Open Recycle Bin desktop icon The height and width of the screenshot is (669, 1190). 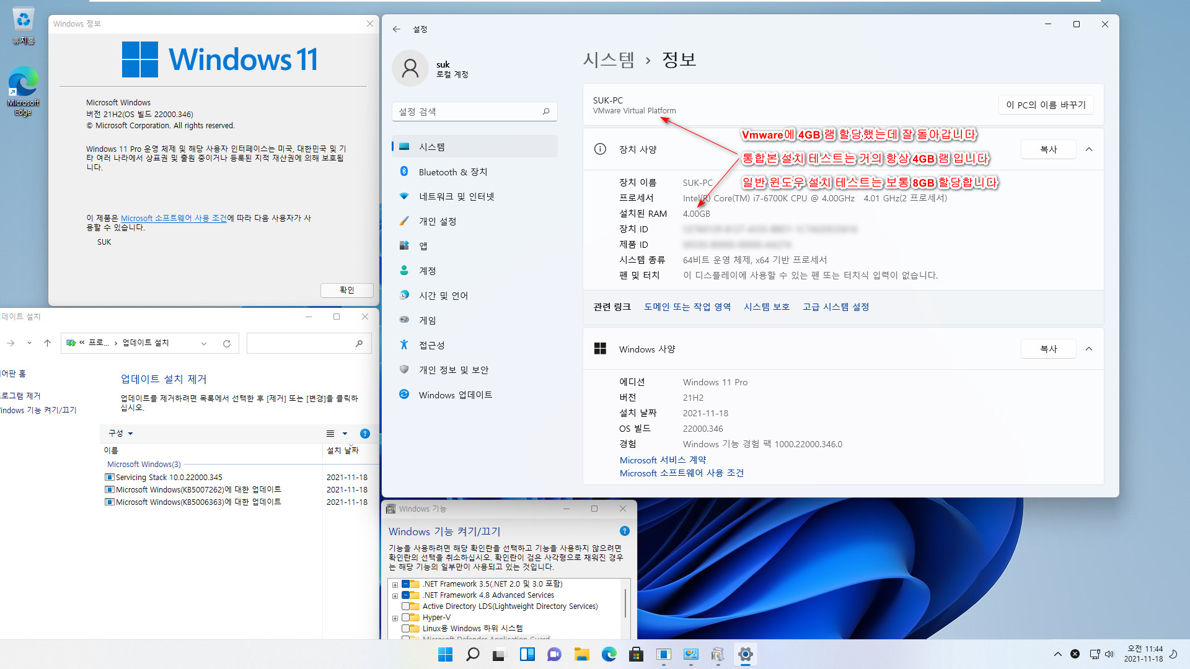pos(23,26)
